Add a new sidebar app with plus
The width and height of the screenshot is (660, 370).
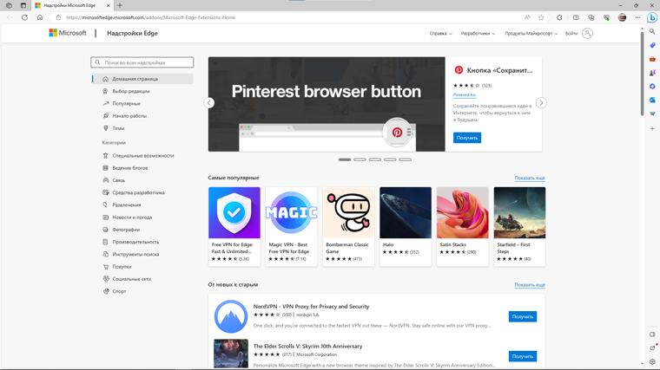tap(652, 128)
